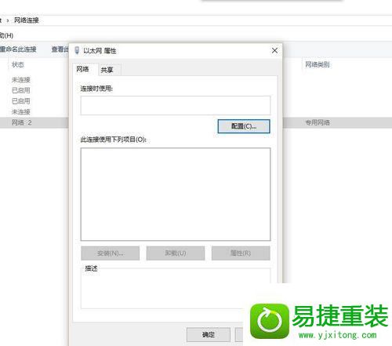The width and height of the screenshot is (392, 346).
Task: Click inside the connection items list box
Action: [176, 195]
